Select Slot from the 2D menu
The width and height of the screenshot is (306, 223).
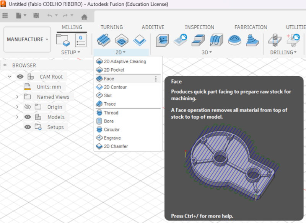click(x=128, y=95)
